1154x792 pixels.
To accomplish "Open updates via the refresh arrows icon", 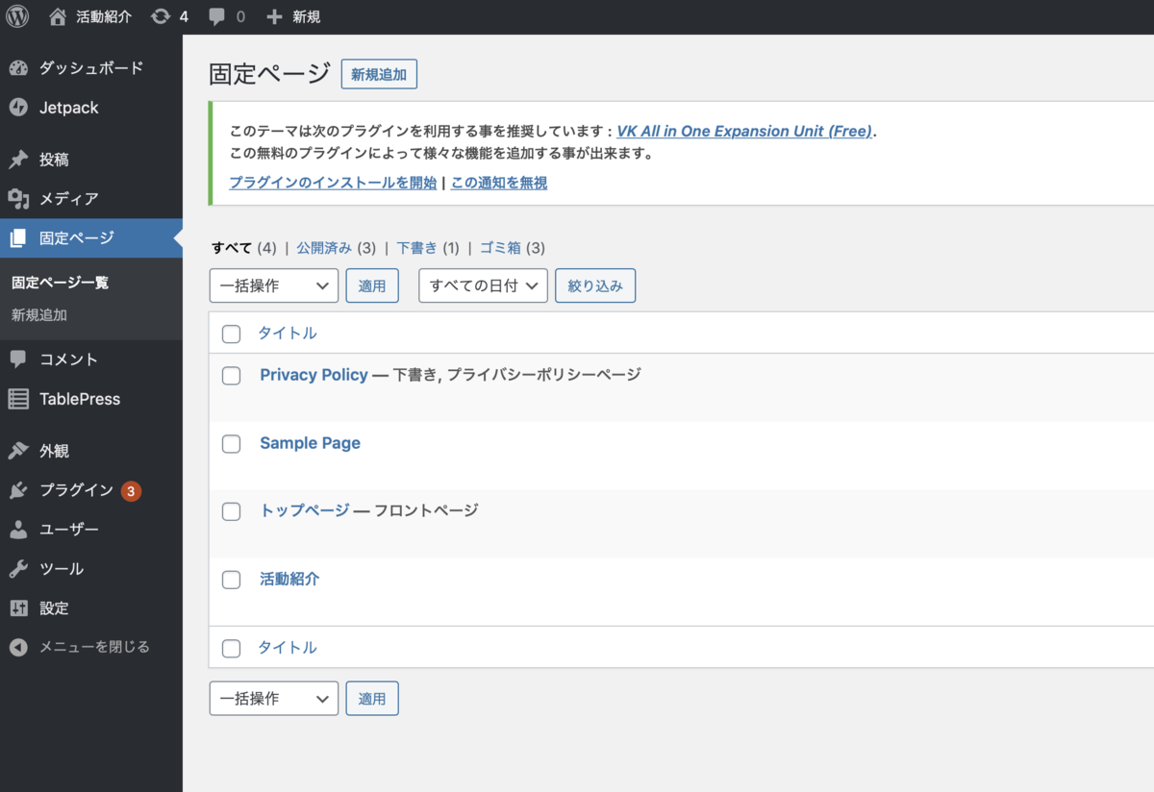I will 162,15.
